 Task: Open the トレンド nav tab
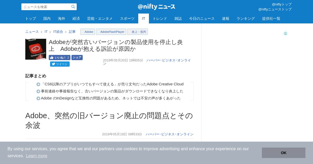160,18
